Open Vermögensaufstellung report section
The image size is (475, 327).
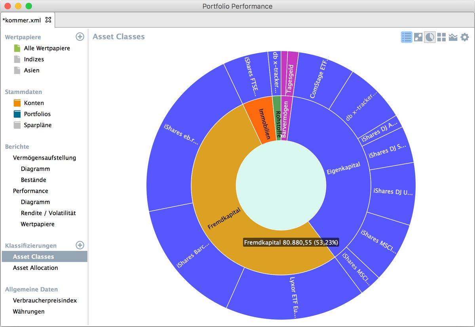pos(44,158)
